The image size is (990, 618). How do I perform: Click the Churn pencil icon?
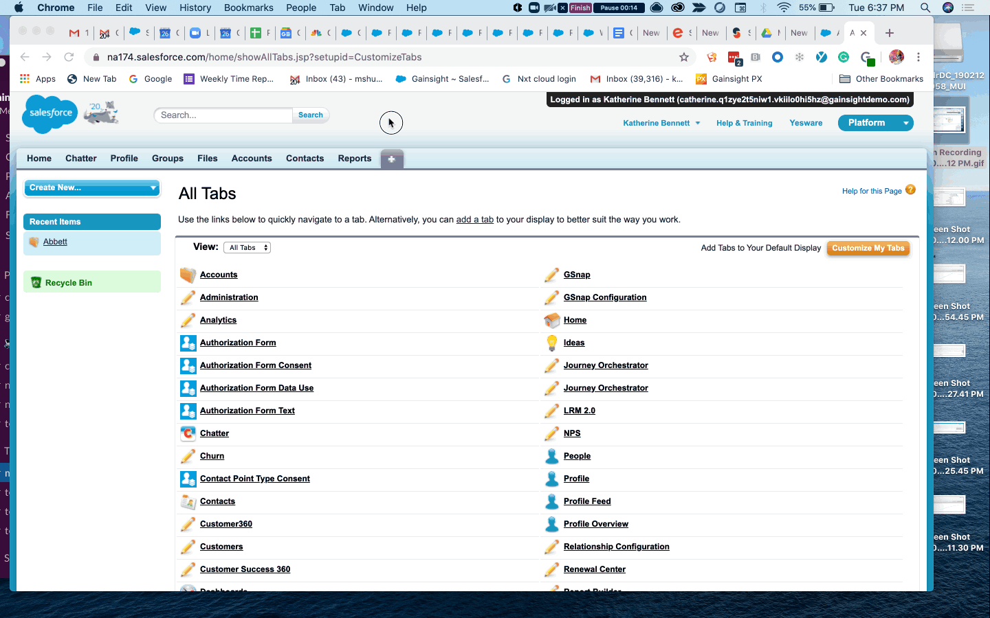188,457
